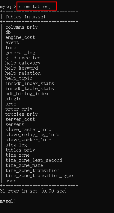This screenshot has width=114, height=213.
Task: Select the server_cost table name
Action: pos(20,119)
